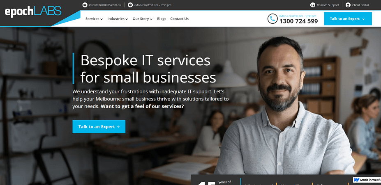The width and height of the screenshot is (381, 185).
Task: Open the Remote Support link
Action: tap(328, 5)
